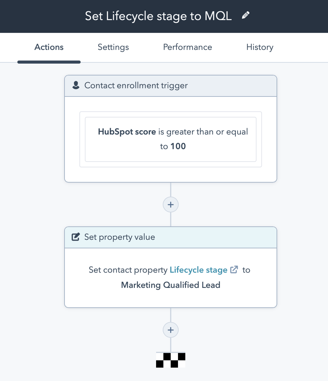Open the Performance tab
The image size is (328, 381).
[187, 47]
